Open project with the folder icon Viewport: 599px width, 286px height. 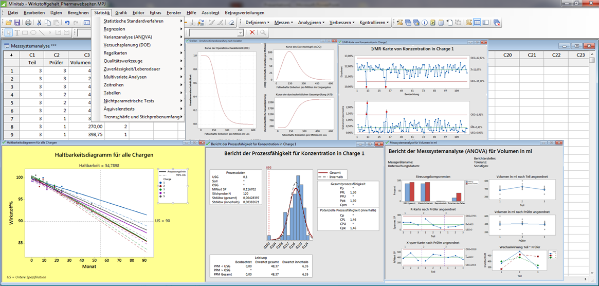coord(8,22)
